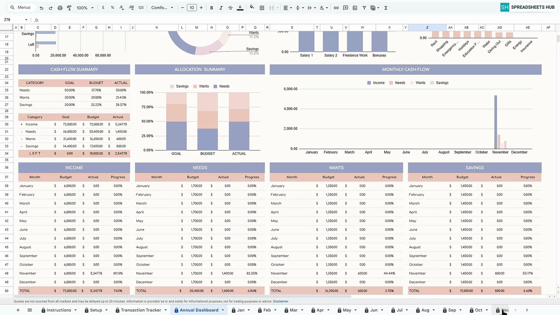Click the L E F T row label
560x315 pixels.
click(35, 154)
